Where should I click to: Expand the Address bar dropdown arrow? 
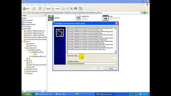click(141, 13)
